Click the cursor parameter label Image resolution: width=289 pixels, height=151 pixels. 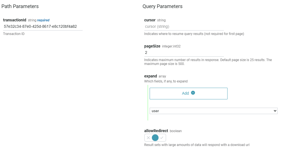point(150,20)
